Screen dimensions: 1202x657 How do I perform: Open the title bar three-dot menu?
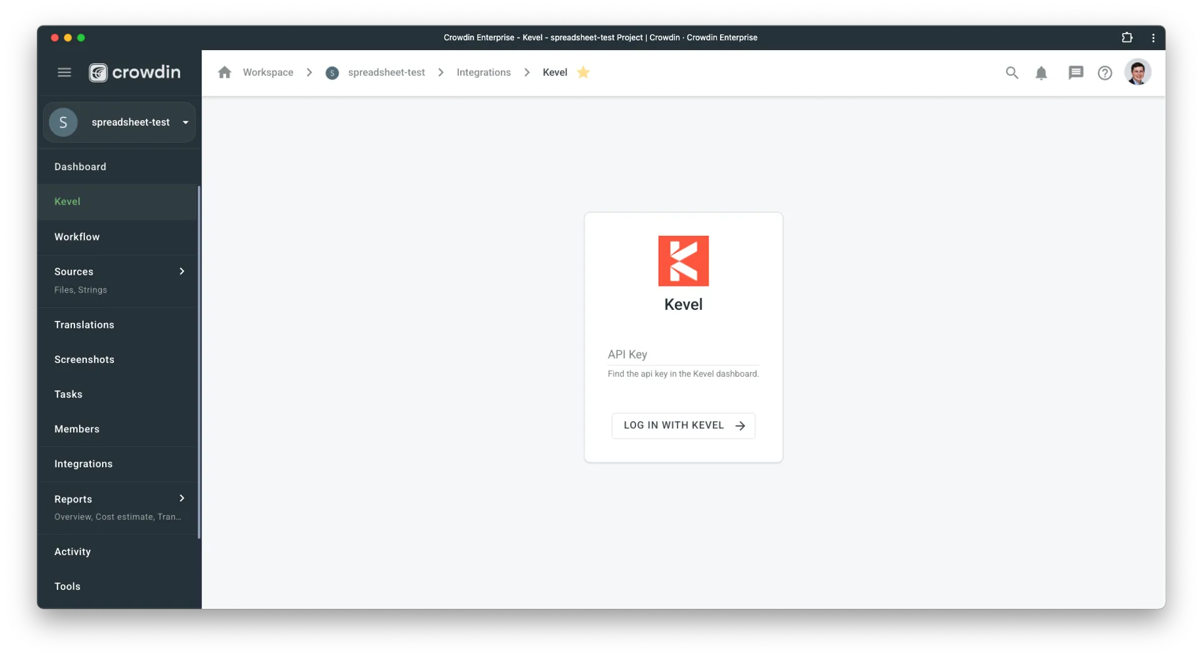[x=1153, y=38]
